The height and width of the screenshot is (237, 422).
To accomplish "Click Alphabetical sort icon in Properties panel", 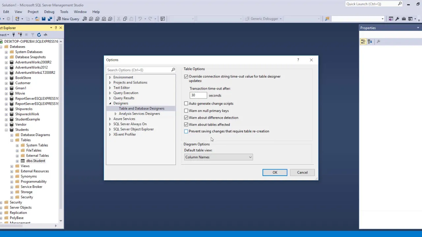I will pos(370,41).
